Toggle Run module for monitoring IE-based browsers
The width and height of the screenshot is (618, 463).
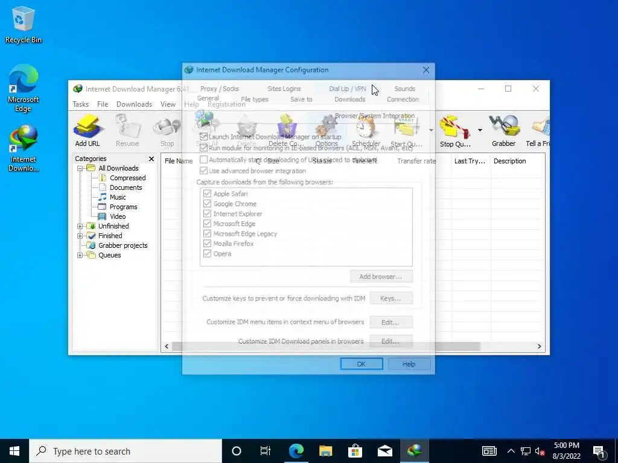(x=203, y=148)
